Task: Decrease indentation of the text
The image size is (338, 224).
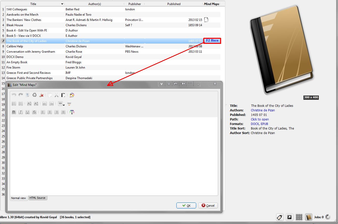Action: pos(51,104)
